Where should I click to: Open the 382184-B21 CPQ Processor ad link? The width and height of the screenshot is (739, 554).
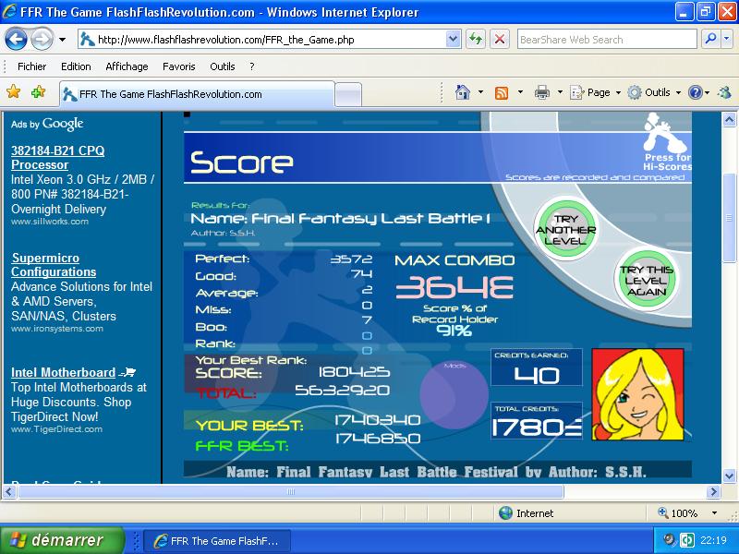pyautogui.click(x=57, y=158)
